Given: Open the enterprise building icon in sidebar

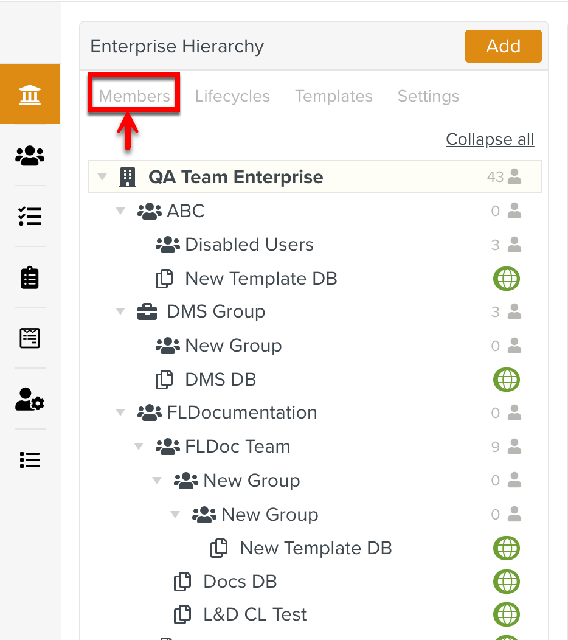Looking at the screenshot, I should pyautogui.click(x=30, y=95).
